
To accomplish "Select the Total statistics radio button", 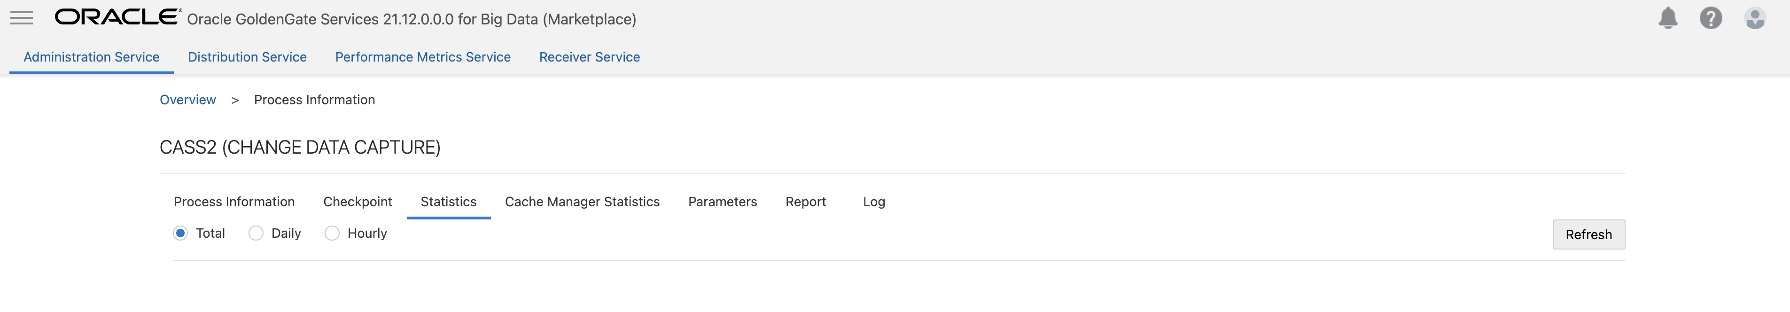I will pos(181,234).
